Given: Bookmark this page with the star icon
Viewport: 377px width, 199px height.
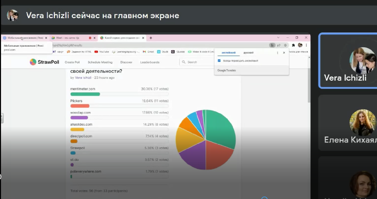Looking at the screenshot, I should pos(285,45).
